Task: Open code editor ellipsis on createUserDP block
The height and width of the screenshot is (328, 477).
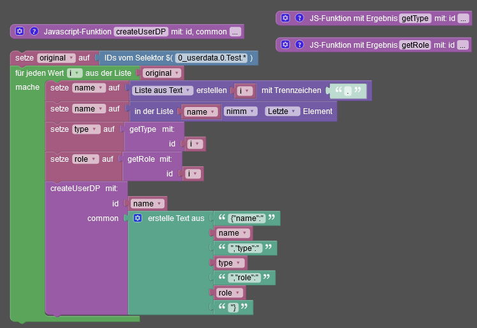Action: pos(235,32)
